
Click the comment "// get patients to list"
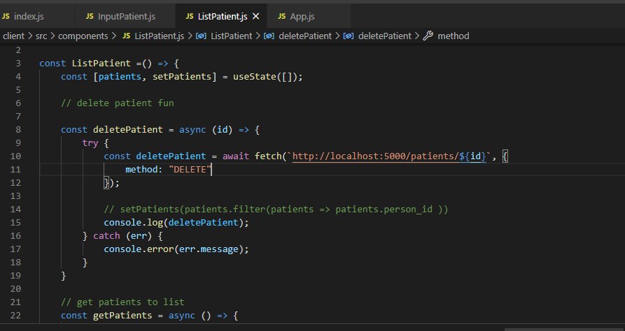click(x=122, y=302)
